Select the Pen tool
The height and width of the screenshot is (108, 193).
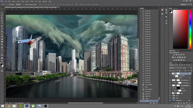click(2, 47)
